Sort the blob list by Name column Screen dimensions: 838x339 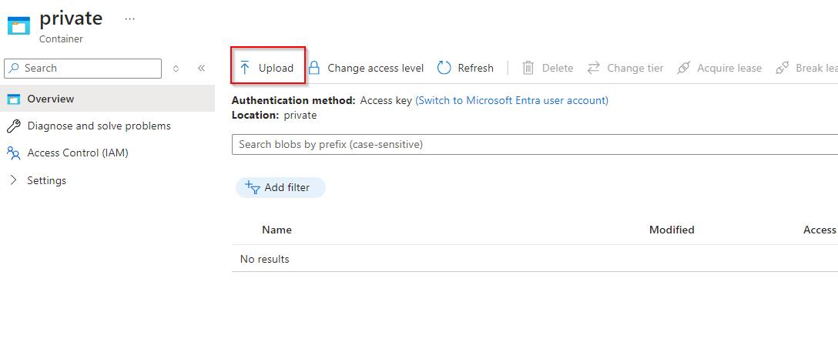point(277,230)
